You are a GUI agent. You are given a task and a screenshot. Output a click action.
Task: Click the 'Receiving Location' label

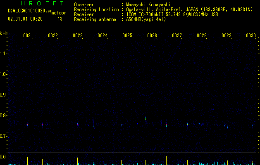(x=96, y=9)
